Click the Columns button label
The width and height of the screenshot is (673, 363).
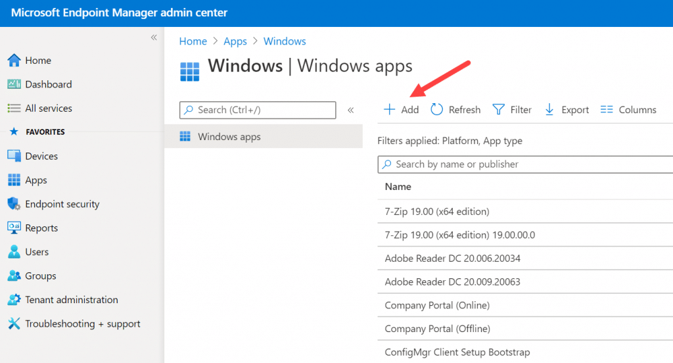coord(638,110)
